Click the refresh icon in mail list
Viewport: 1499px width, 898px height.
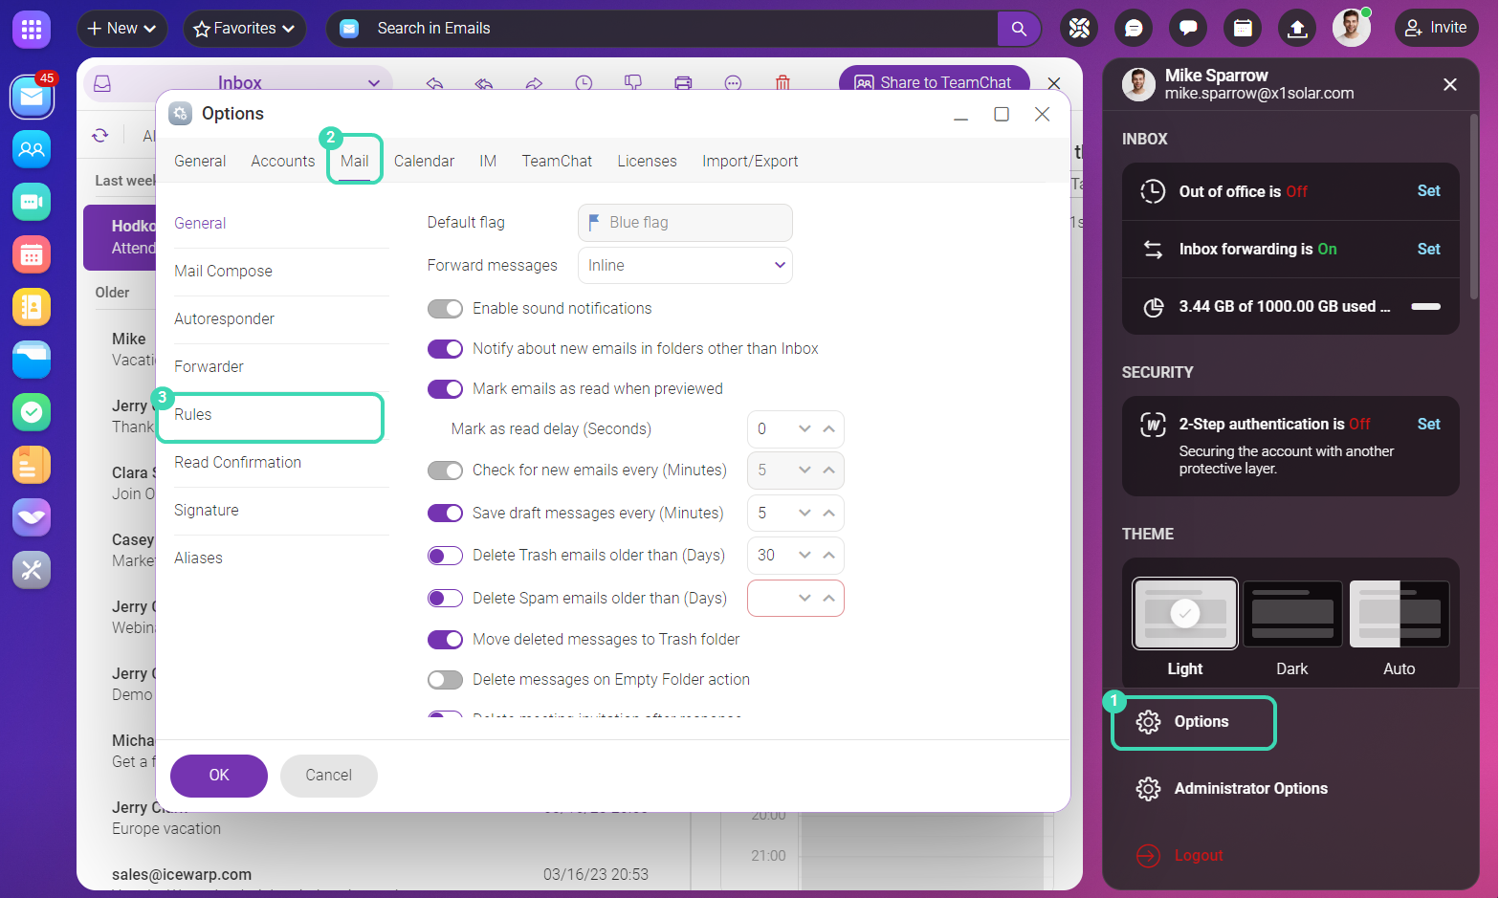[100, 135]
